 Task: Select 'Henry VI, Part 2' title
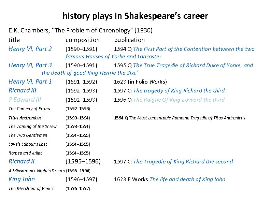tap(30, 49)
